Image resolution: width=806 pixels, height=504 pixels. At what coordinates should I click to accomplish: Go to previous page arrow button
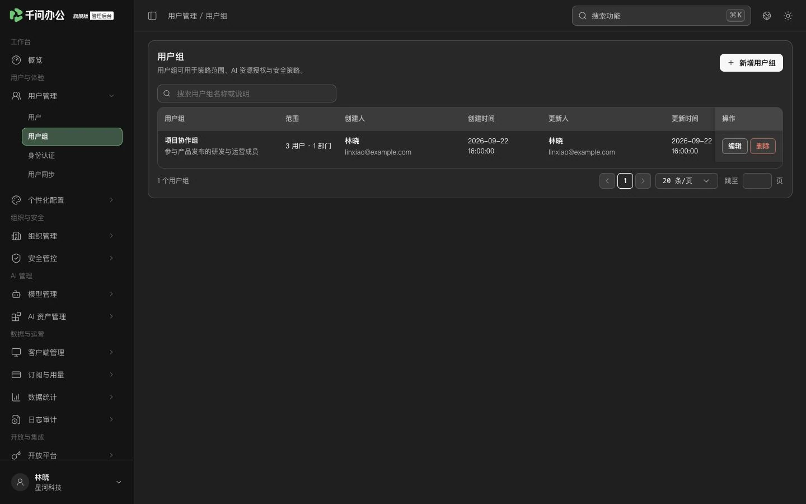[x=607, y=181]
